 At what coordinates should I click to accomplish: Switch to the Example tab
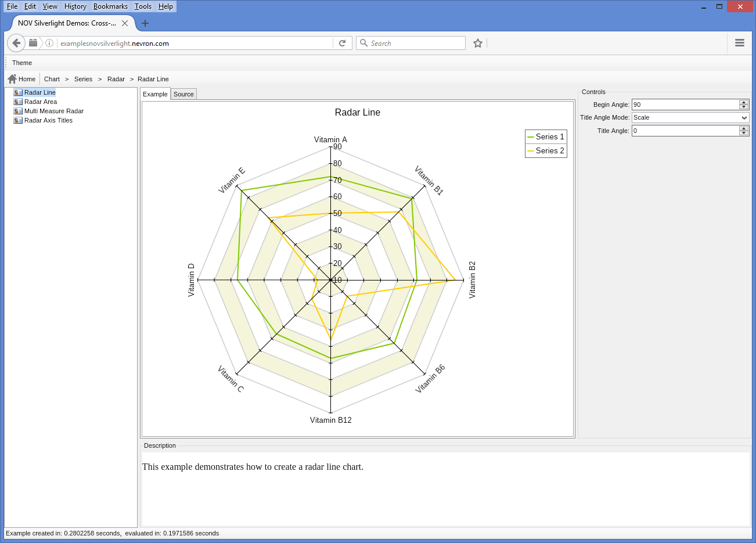coord(155,94)
